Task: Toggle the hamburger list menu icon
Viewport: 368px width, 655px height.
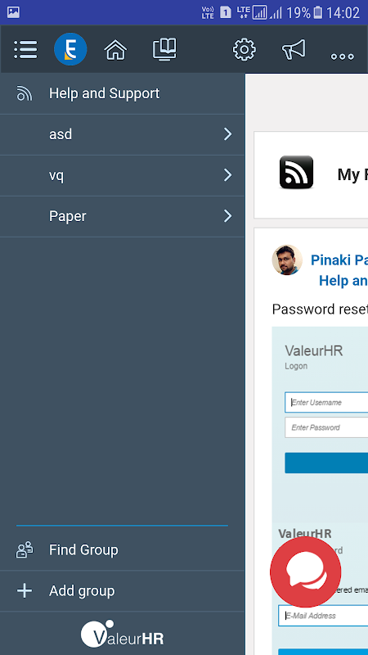Action: [x=25, y=50]
